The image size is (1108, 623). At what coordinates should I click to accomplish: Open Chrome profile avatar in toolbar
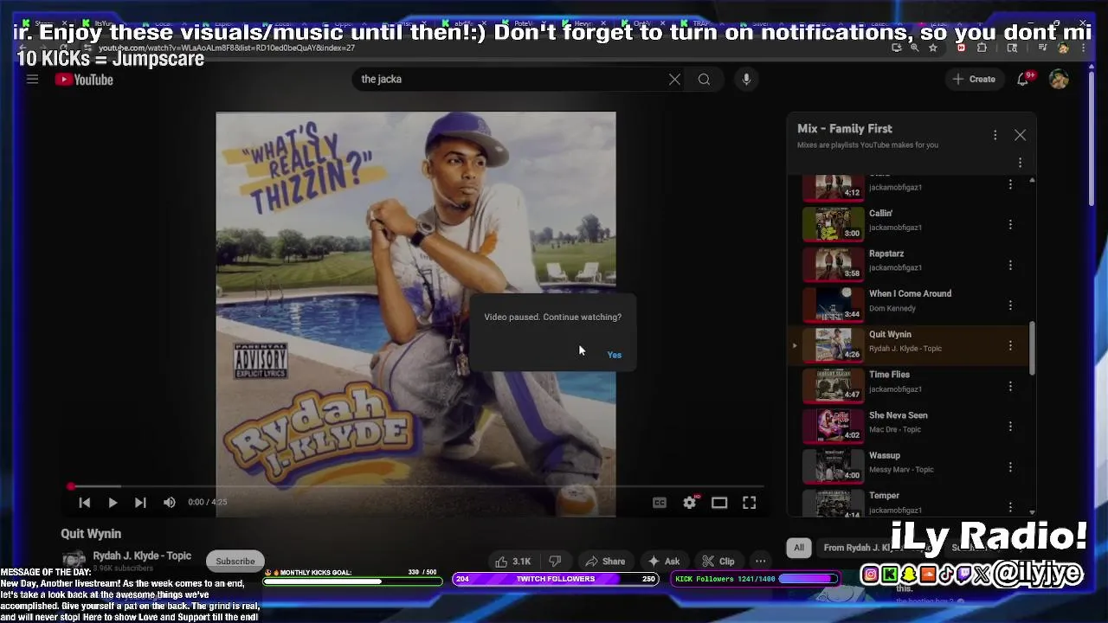(1064, 48)
